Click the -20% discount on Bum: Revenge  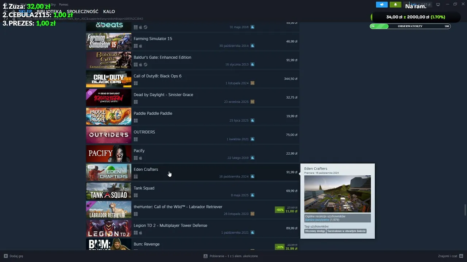click(x=280, y=247)
